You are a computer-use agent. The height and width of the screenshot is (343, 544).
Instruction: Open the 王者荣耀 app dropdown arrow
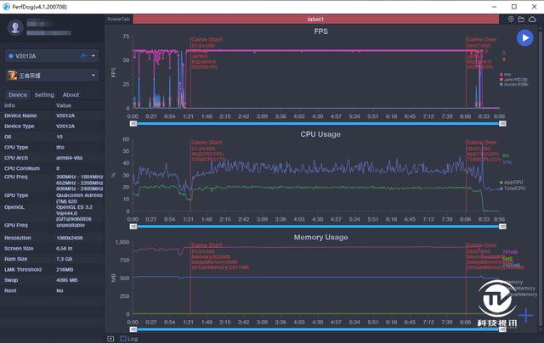tap(93, 76)
